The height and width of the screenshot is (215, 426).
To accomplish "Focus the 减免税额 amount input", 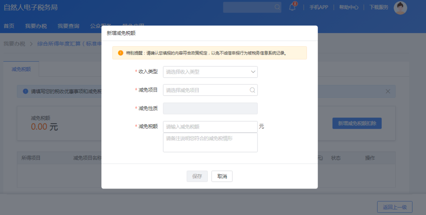I will [210, 127].
